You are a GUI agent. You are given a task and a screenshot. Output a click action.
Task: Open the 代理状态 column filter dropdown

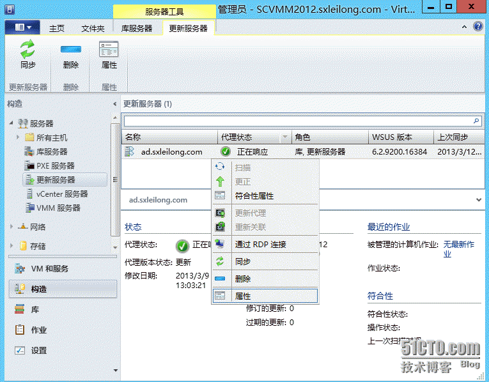[x=284, y=137]
